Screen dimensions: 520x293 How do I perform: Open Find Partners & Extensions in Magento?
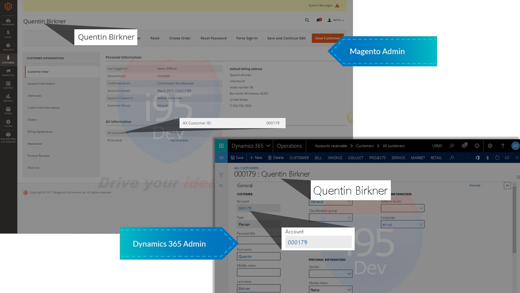tap(8, 137)
